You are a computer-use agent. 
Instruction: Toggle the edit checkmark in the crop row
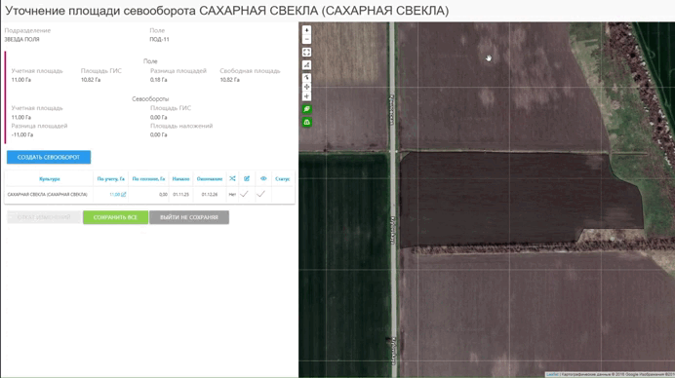244,194
